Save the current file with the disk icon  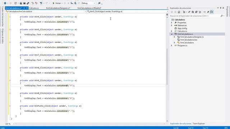coord(24,3)
